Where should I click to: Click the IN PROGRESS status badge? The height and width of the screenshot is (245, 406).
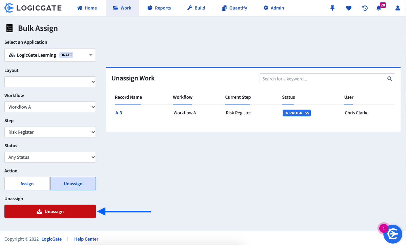[297, 113]
